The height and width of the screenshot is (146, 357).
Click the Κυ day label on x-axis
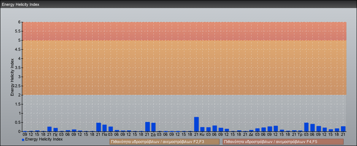(202, 135)
